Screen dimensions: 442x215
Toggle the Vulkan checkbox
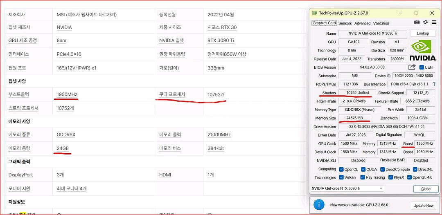pyautogui.click(x=341, y=177)
